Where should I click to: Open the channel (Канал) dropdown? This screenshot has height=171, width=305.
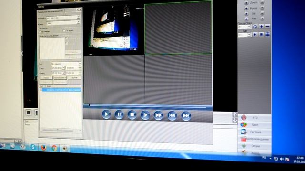tap(78, 22)
